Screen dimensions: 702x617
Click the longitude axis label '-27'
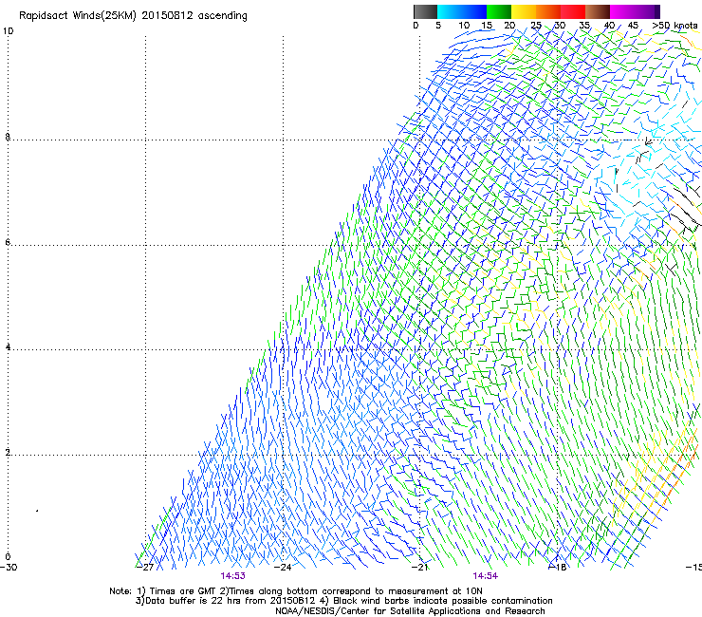145,568
